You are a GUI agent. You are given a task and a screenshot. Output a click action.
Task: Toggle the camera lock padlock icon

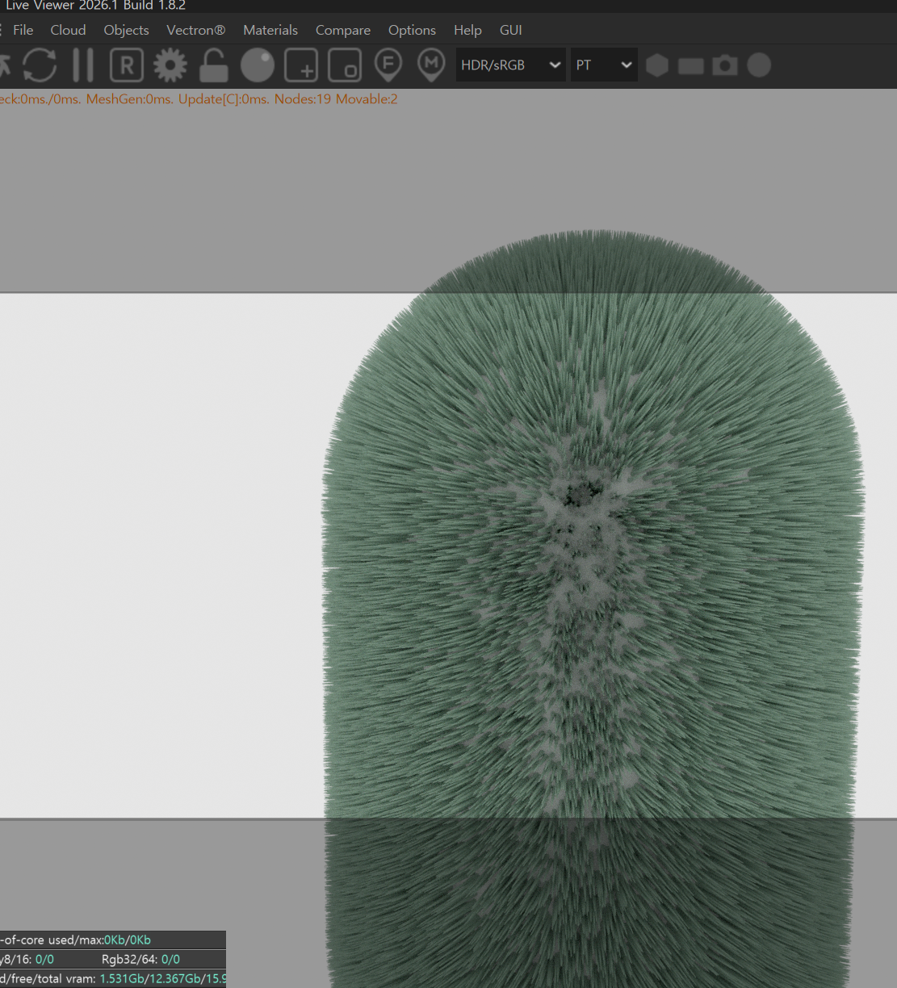coord(213,65)
